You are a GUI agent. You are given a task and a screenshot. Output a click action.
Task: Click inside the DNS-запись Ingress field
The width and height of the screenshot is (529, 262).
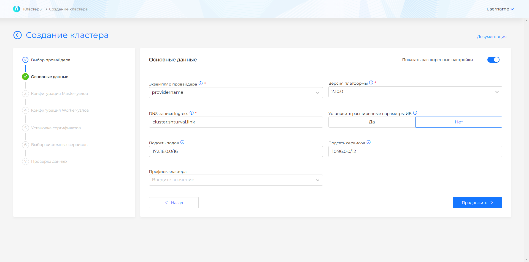click(x=236, y=122)
